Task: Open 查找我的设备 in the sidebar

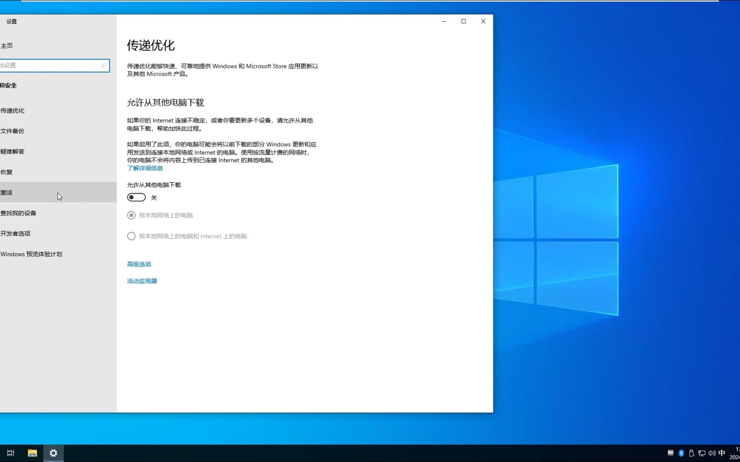Action: [58, 213]
